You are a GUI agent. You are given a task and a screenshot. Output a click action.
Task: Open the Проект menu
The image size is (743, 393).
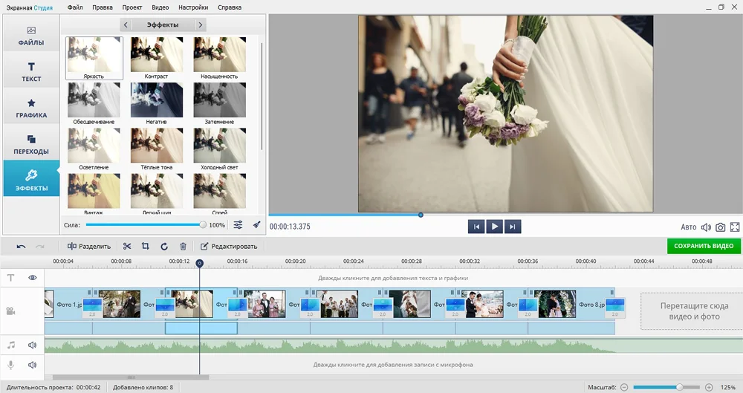(x=132, y=7)
